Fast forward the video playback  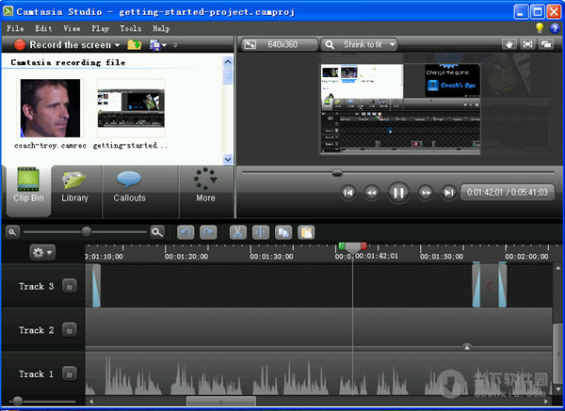(426, 193)
